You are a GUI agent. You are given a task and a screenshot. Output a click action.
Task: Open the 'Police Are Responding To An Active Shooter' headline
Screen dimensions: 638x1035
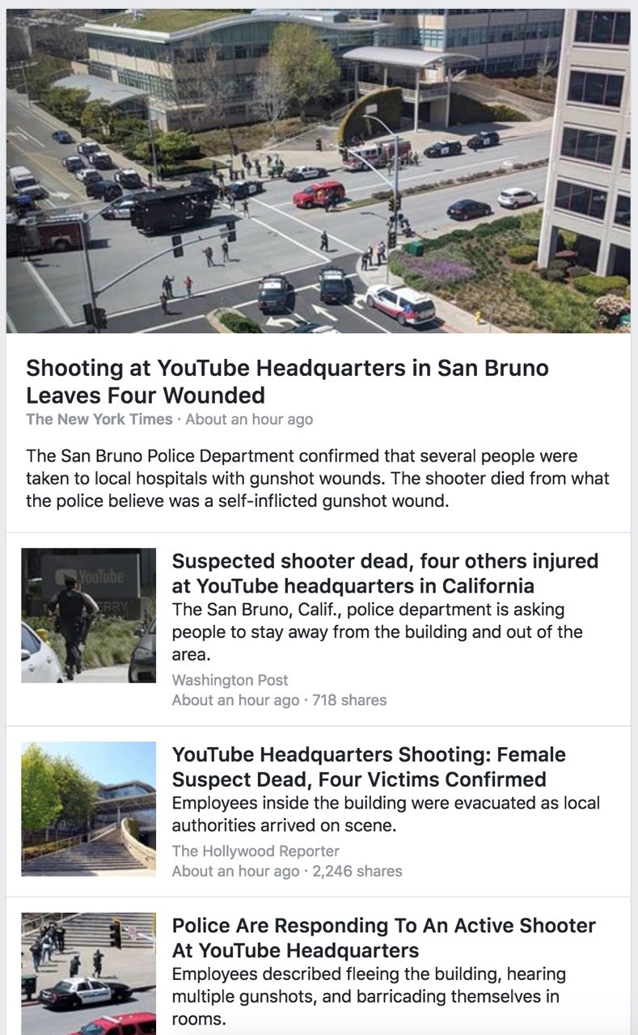click(x=383, y=937)
